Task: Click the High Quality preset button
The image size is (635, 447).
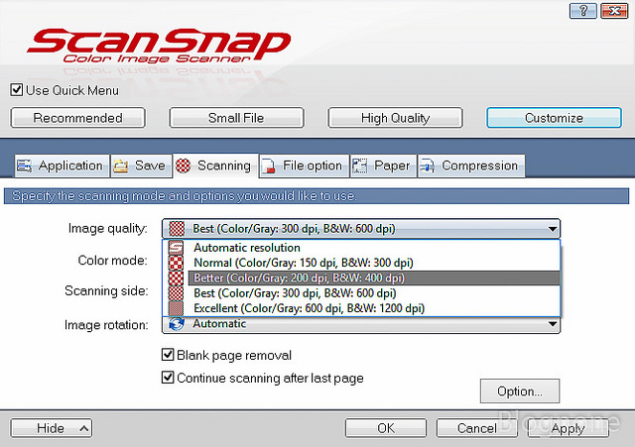Action: [395, 118]
